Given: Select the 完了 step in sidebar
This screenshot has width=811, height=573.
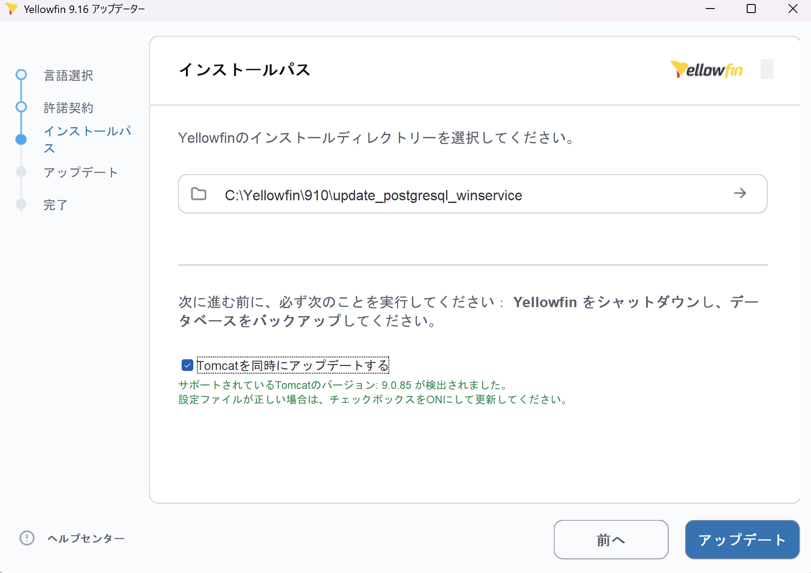Looking at the screenshot, I should pyautogui.click(x=56, y=205).
